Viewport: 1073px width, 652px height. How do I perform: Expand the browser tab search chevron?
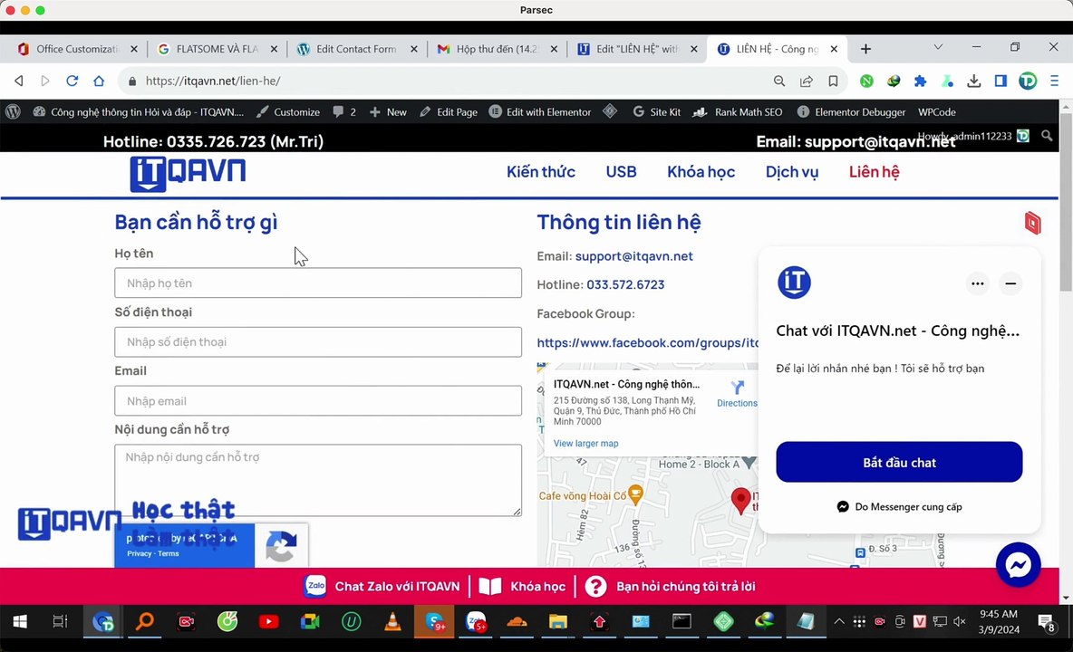pos(938,47)
